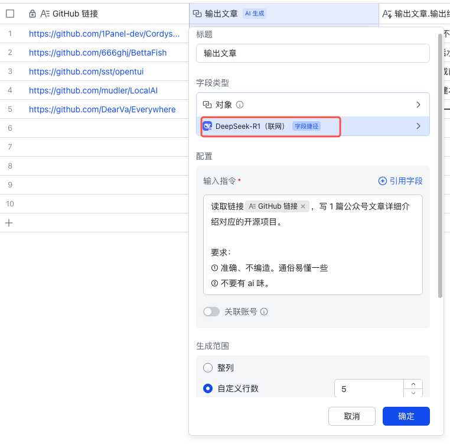Select the GitHub 链接 column header
450x444 pixels.
(105, 14)
